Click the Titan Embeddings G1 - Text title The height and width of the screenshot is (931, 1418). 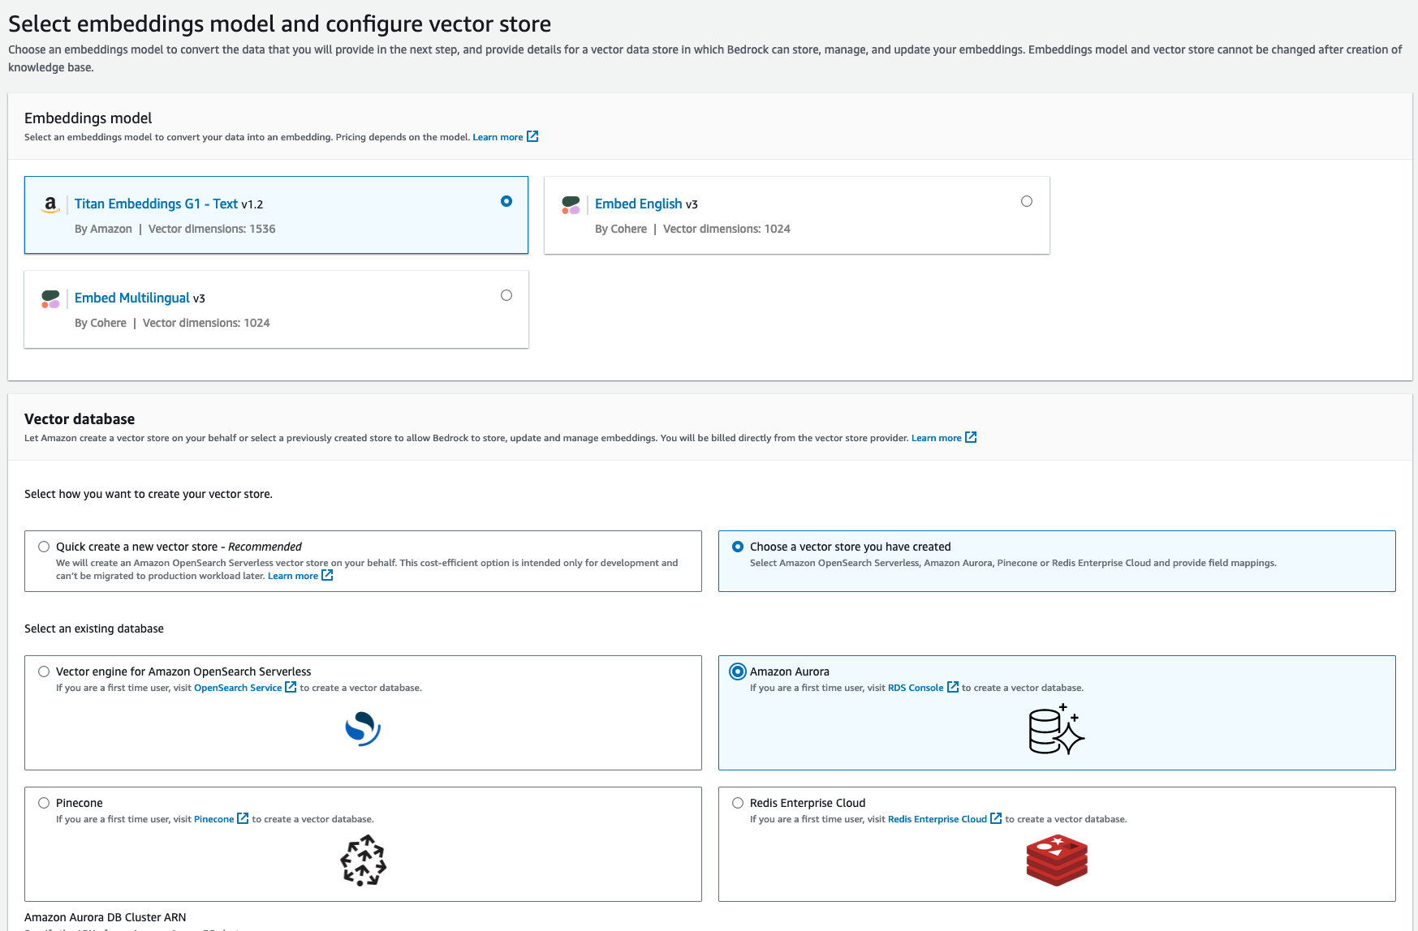[156, 204]
